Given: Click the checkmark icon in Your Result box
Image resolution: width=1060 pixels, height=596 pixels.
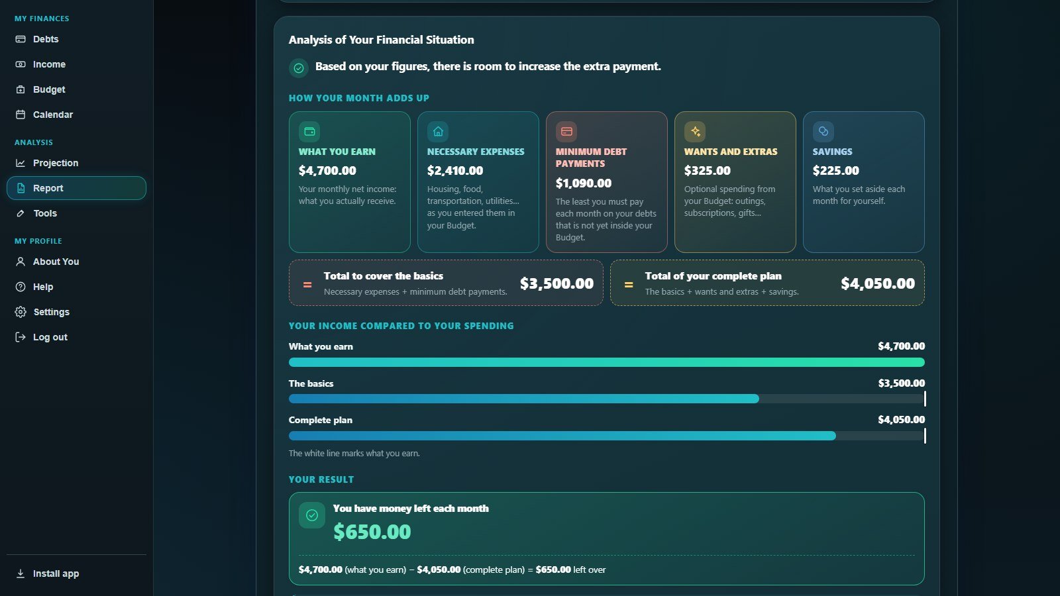Looking at the screenshot, I should tap(312, 515).
